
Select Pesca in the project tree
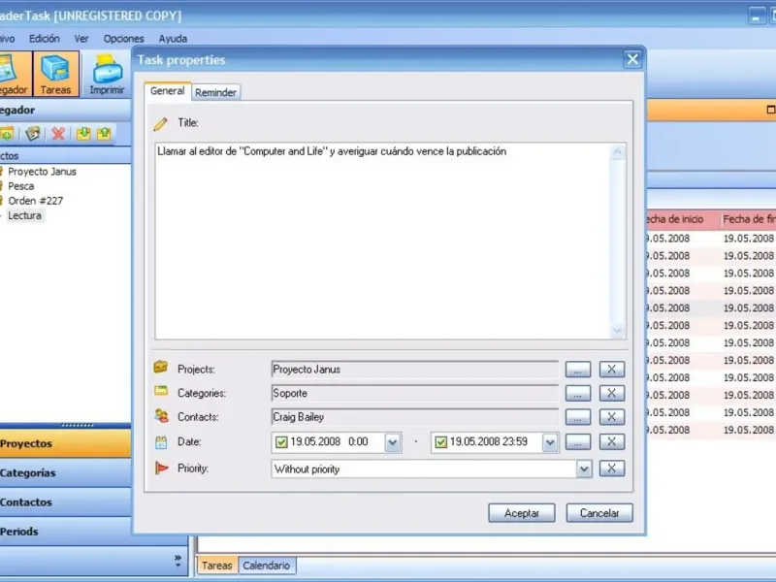[x=20, y=186]
